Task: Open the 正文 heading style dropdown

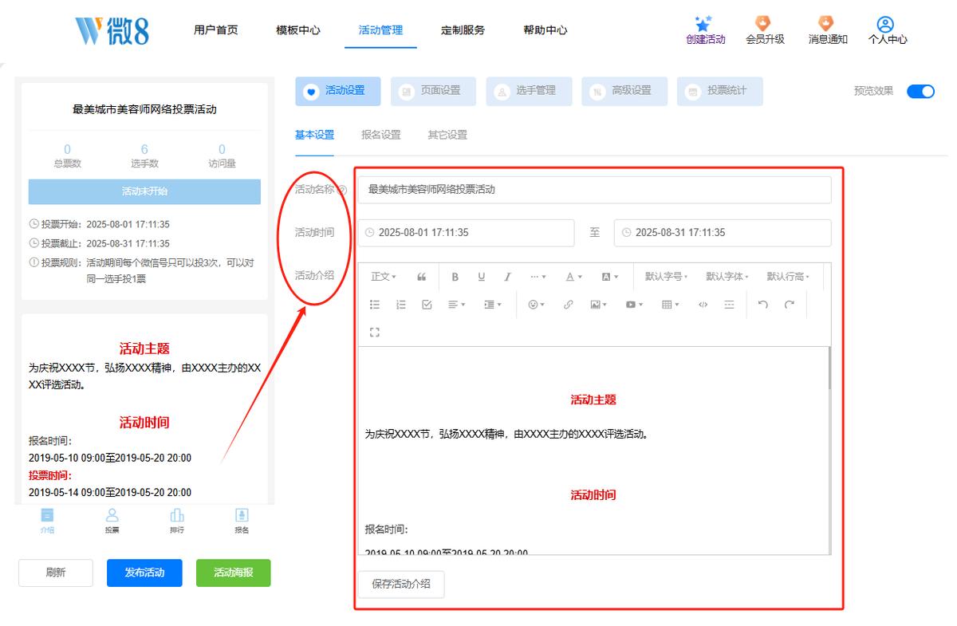Action: [x=384, y=277]
